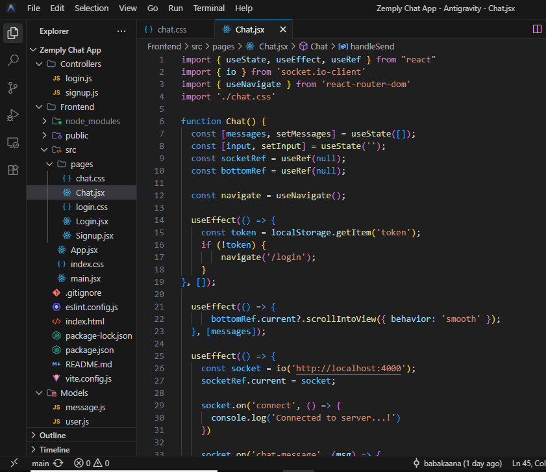Open the Run menu
This screenshot has height=472, width=546.
tap(175, 8)
